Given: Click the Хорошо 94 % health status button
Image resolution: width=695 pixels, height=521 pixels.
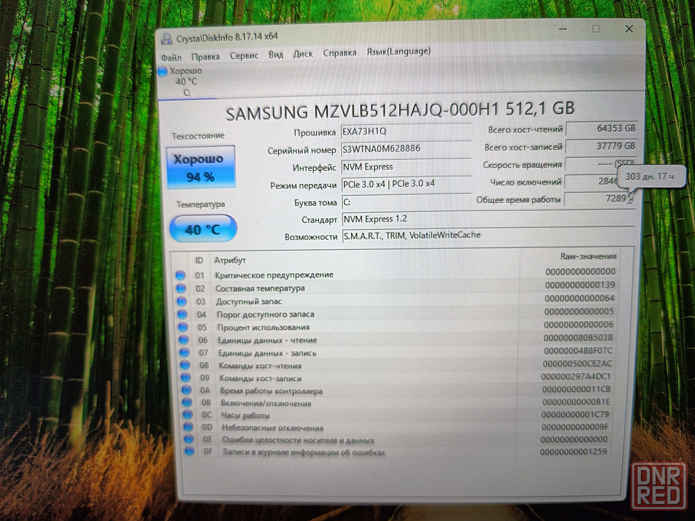Looking at the screenshot, I should pos(200,167).
